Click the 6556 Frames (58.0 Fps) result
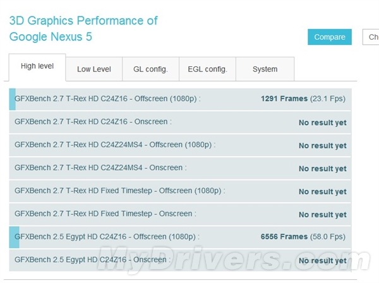The width and height of the screenshot is (379, 283). [x=303, y=237]
